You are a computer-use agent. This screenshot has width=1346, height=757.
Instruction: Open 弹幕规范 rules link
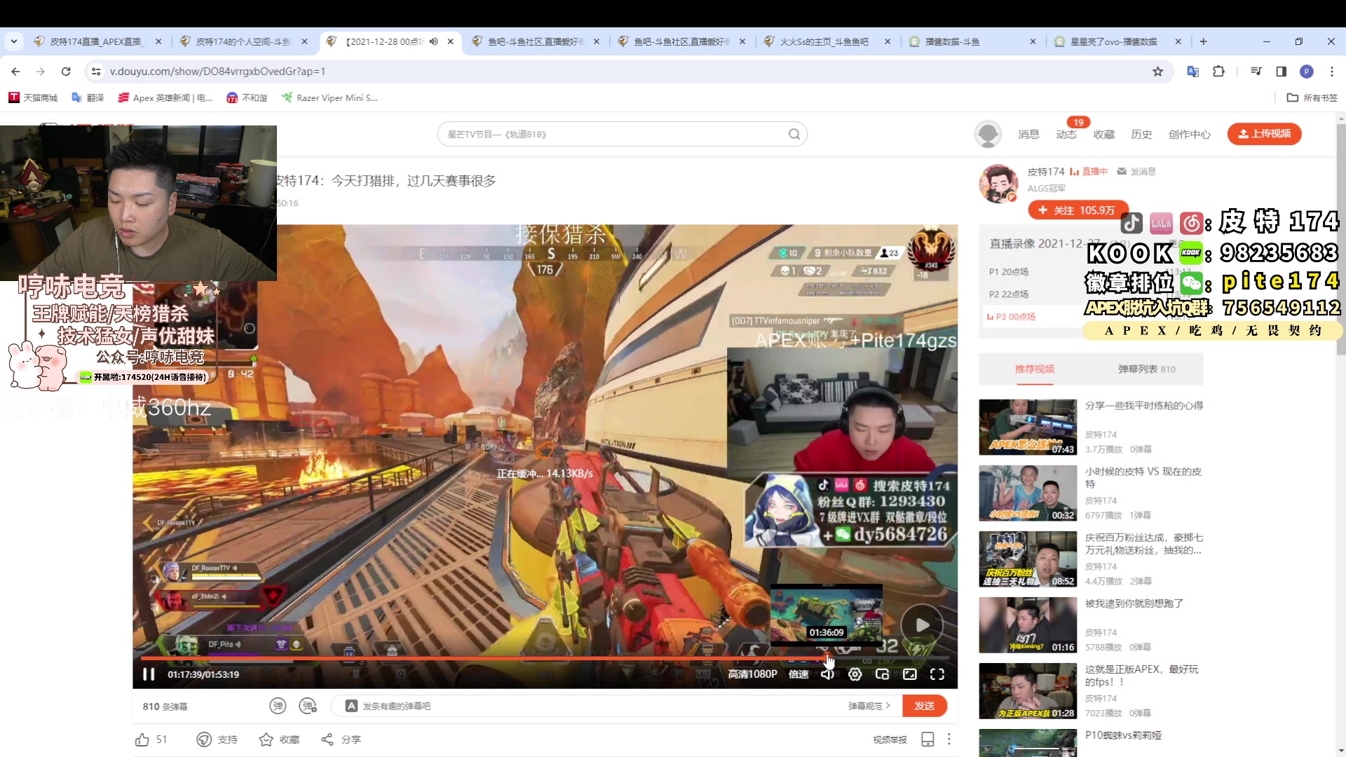[869, 706]
